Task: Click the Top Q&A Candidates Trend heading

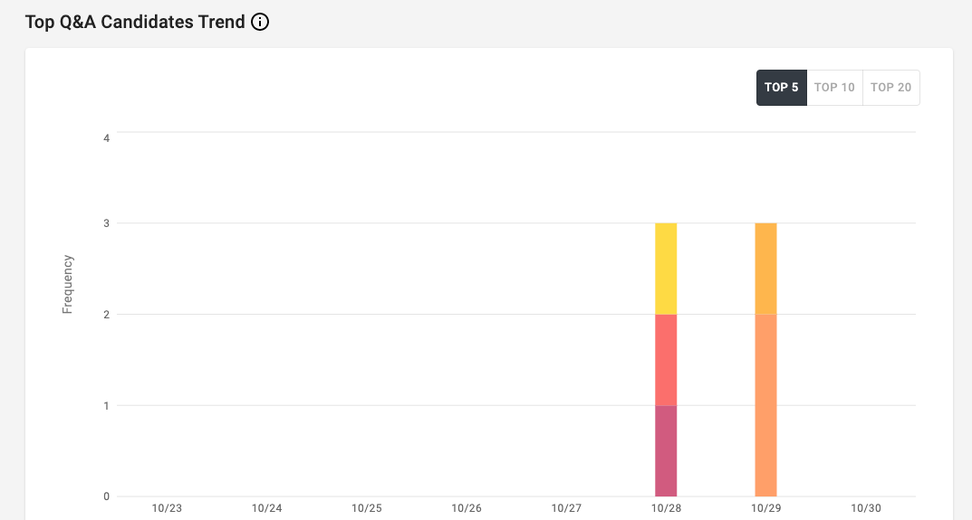Action: coord(135,23)
